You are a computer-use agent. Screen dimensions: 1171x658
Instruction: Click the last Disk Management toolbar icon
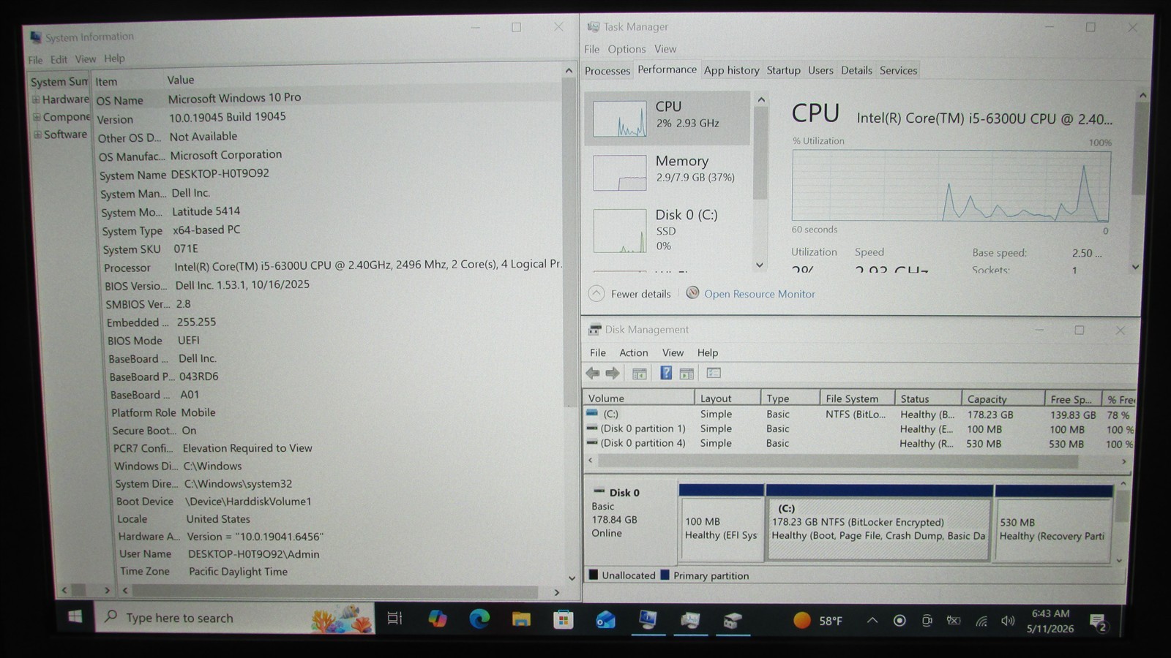(714, 374)
